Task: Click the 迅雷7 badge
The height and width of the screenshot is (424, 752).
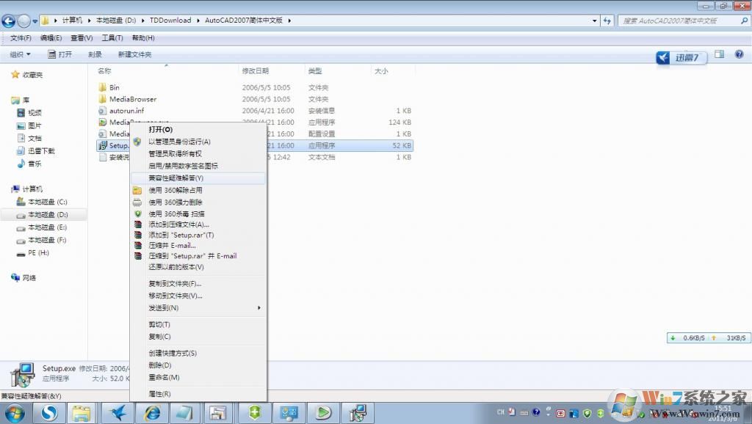Action: (681, 58)
